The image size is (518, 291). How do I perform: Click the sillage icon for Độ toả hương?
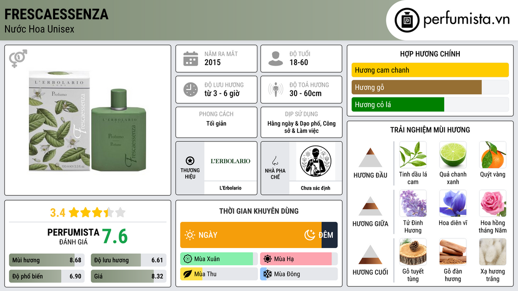276,89
